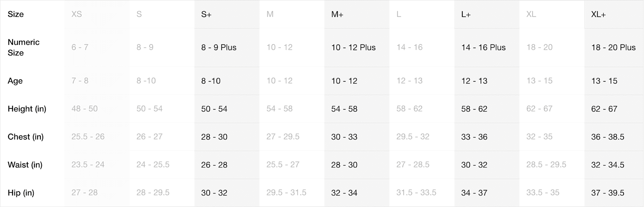This screenshot has height=207, width=644.
Task: Select the XL size column header
Action: pyautogui.click(x=531, y=14)
